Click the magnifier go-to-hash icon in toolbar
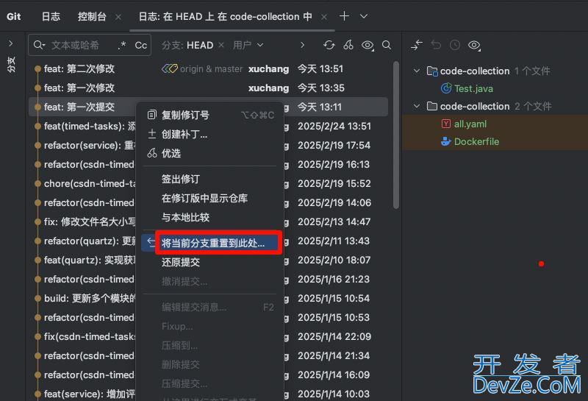Image resolution: width=588 pixels, height=401 pixels. (387, 46)
